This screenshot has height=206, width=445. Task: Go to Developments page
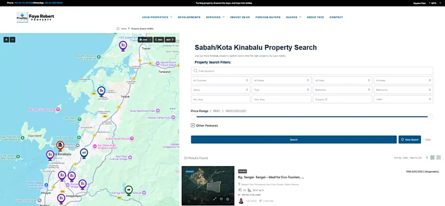pos(189,17)
